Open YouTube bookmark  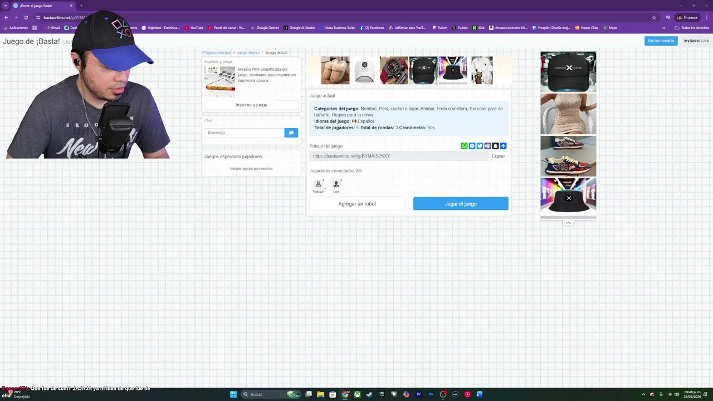(x=194, y=28)
